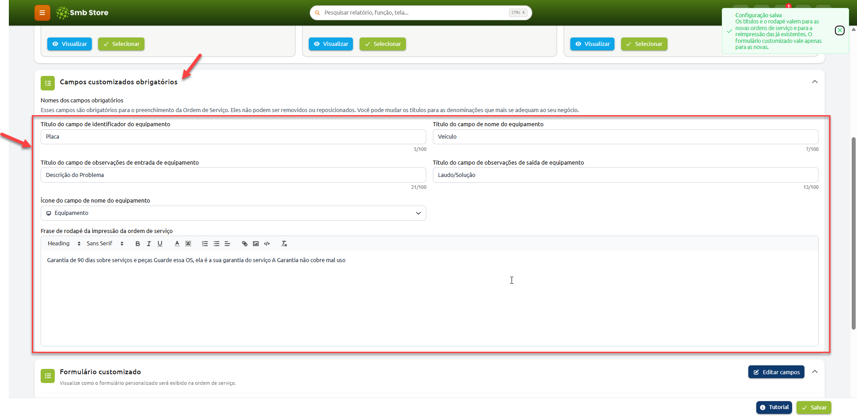Close the Configuração salva notification
This screenshot has width=857, height=417.
point(840,30)
